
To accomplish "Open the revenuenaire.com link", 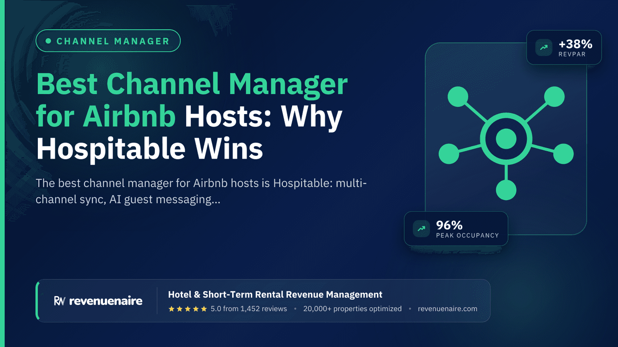I will coord(447,309).
